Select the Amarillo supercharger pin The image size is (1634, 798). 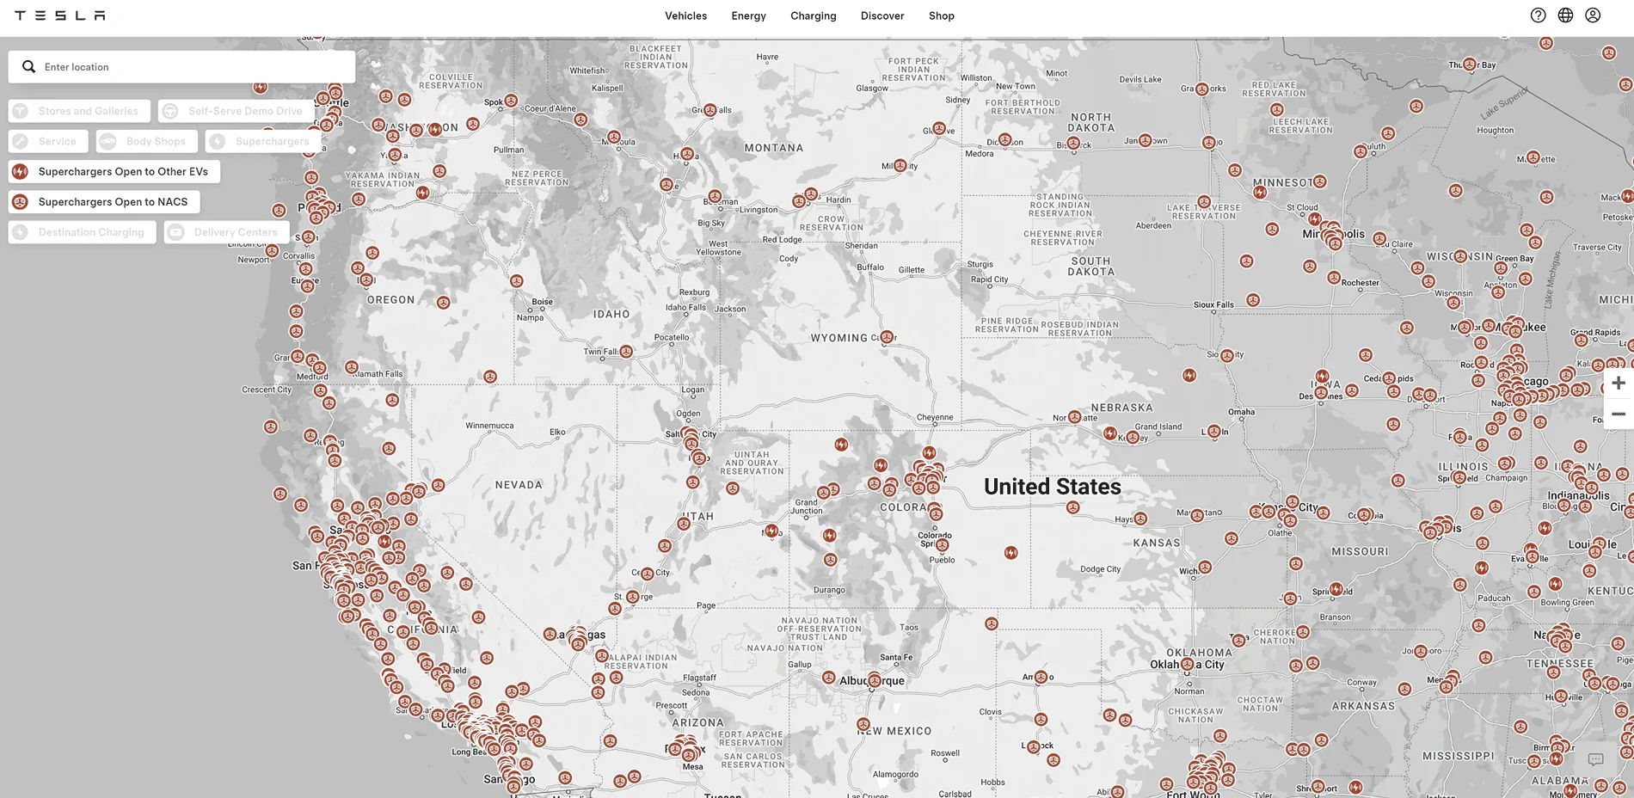(1041, 677)
